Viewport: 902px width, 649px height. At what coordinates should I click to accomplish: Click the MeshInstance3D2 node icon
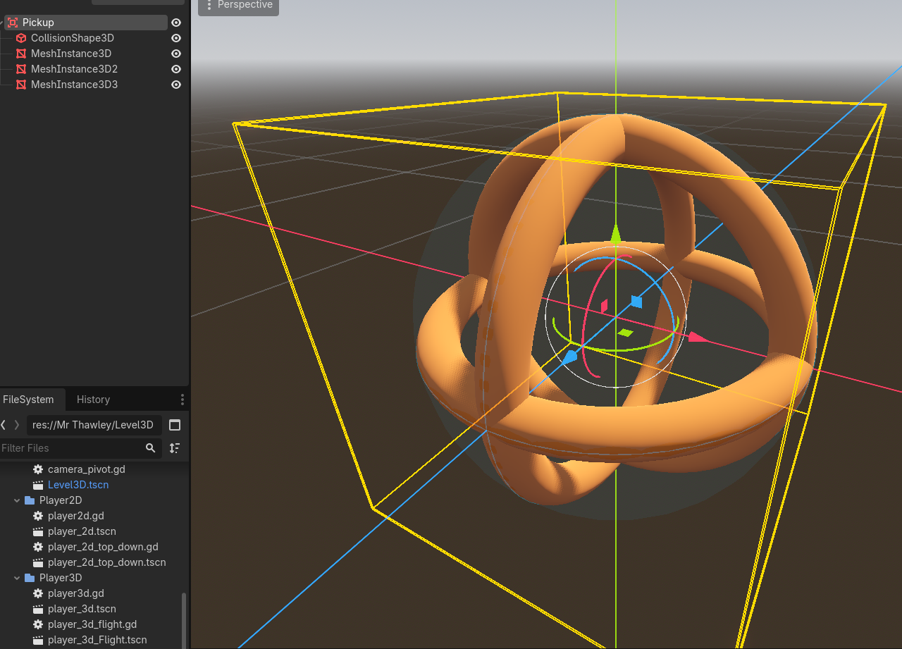pyautogui.click(x=21, y=69)
